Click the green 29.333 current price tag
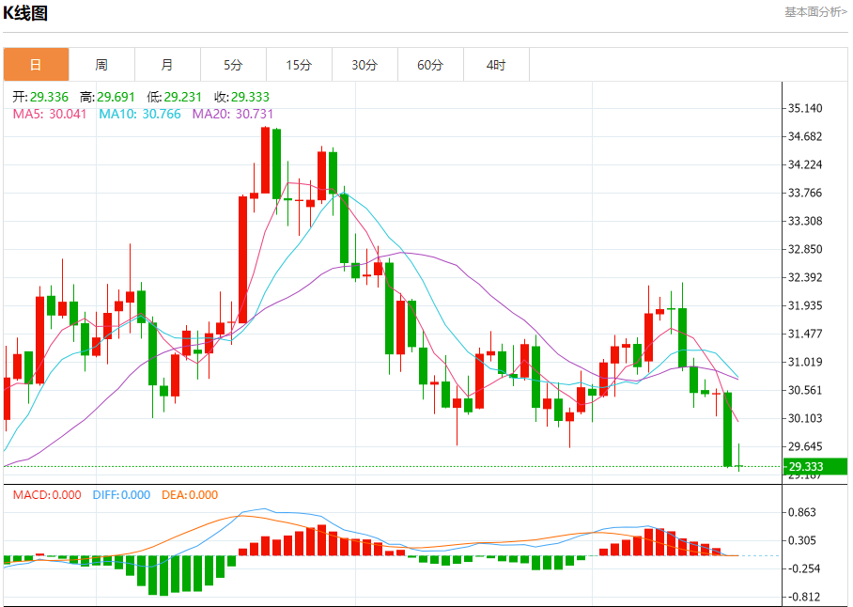 815,467
